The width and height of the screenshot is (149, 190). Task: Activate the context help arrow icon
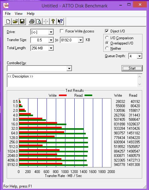[x=60, y=22]
